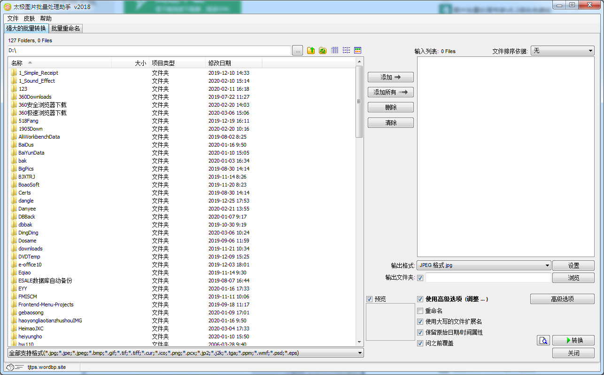Select the Frontend-Menu-Projects folder icon
This screenshot has width=604, height=375.
[x=14, y=305]
